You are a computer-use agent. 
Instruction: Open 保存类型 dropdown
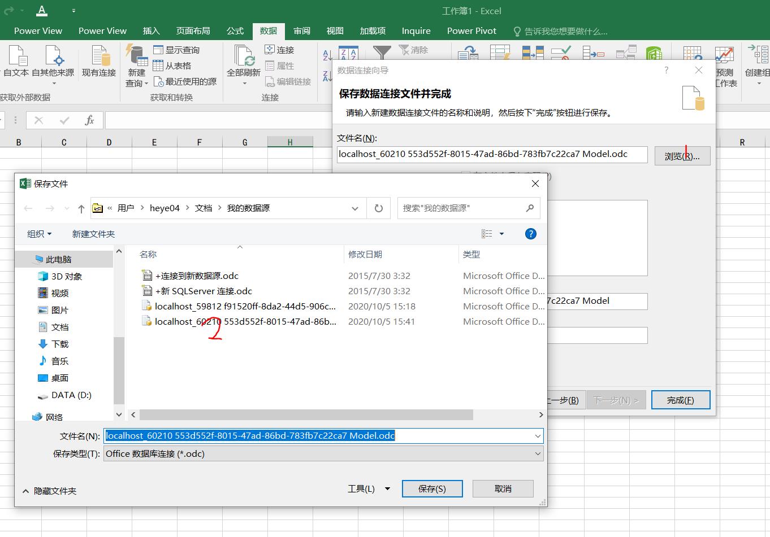[x=323, y=453]
